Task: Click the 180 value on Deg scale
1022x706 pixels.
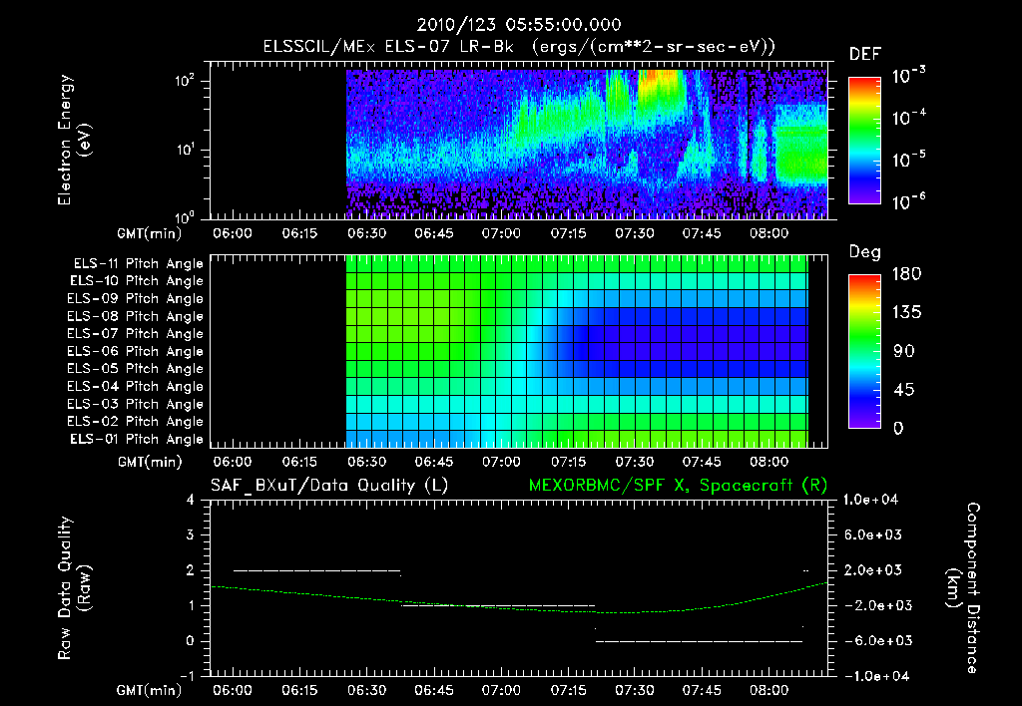Action: [x=906, y=274]
